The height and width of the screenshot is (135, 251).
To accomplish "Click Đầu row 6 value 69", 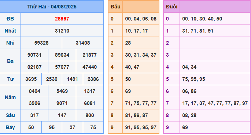I will tap(128, 91).
